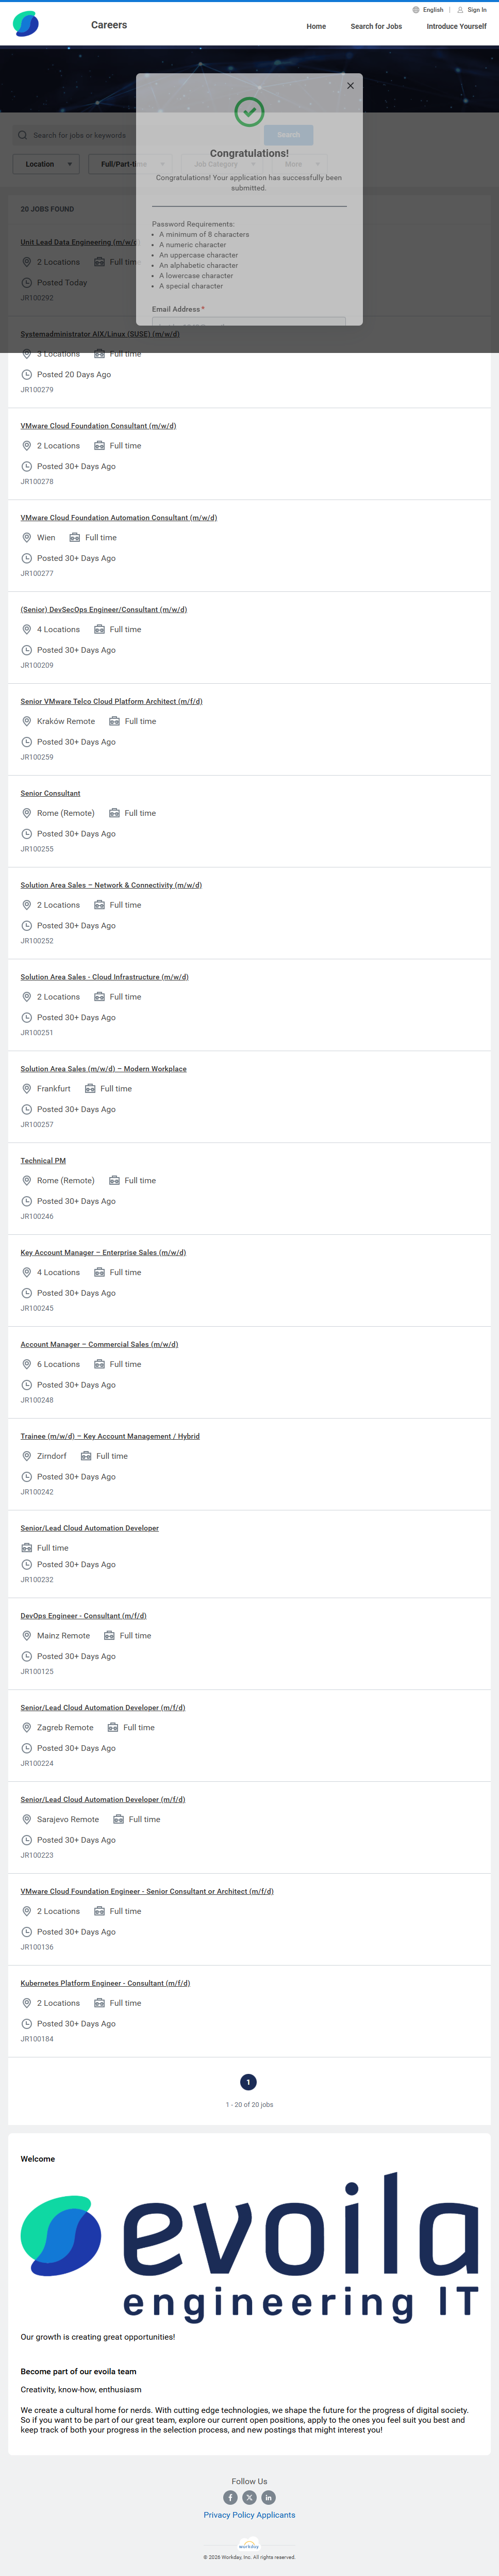This screenshot has height=2576, width=499.
Task: Click the evoila logo in header
Action: [26, 25]
